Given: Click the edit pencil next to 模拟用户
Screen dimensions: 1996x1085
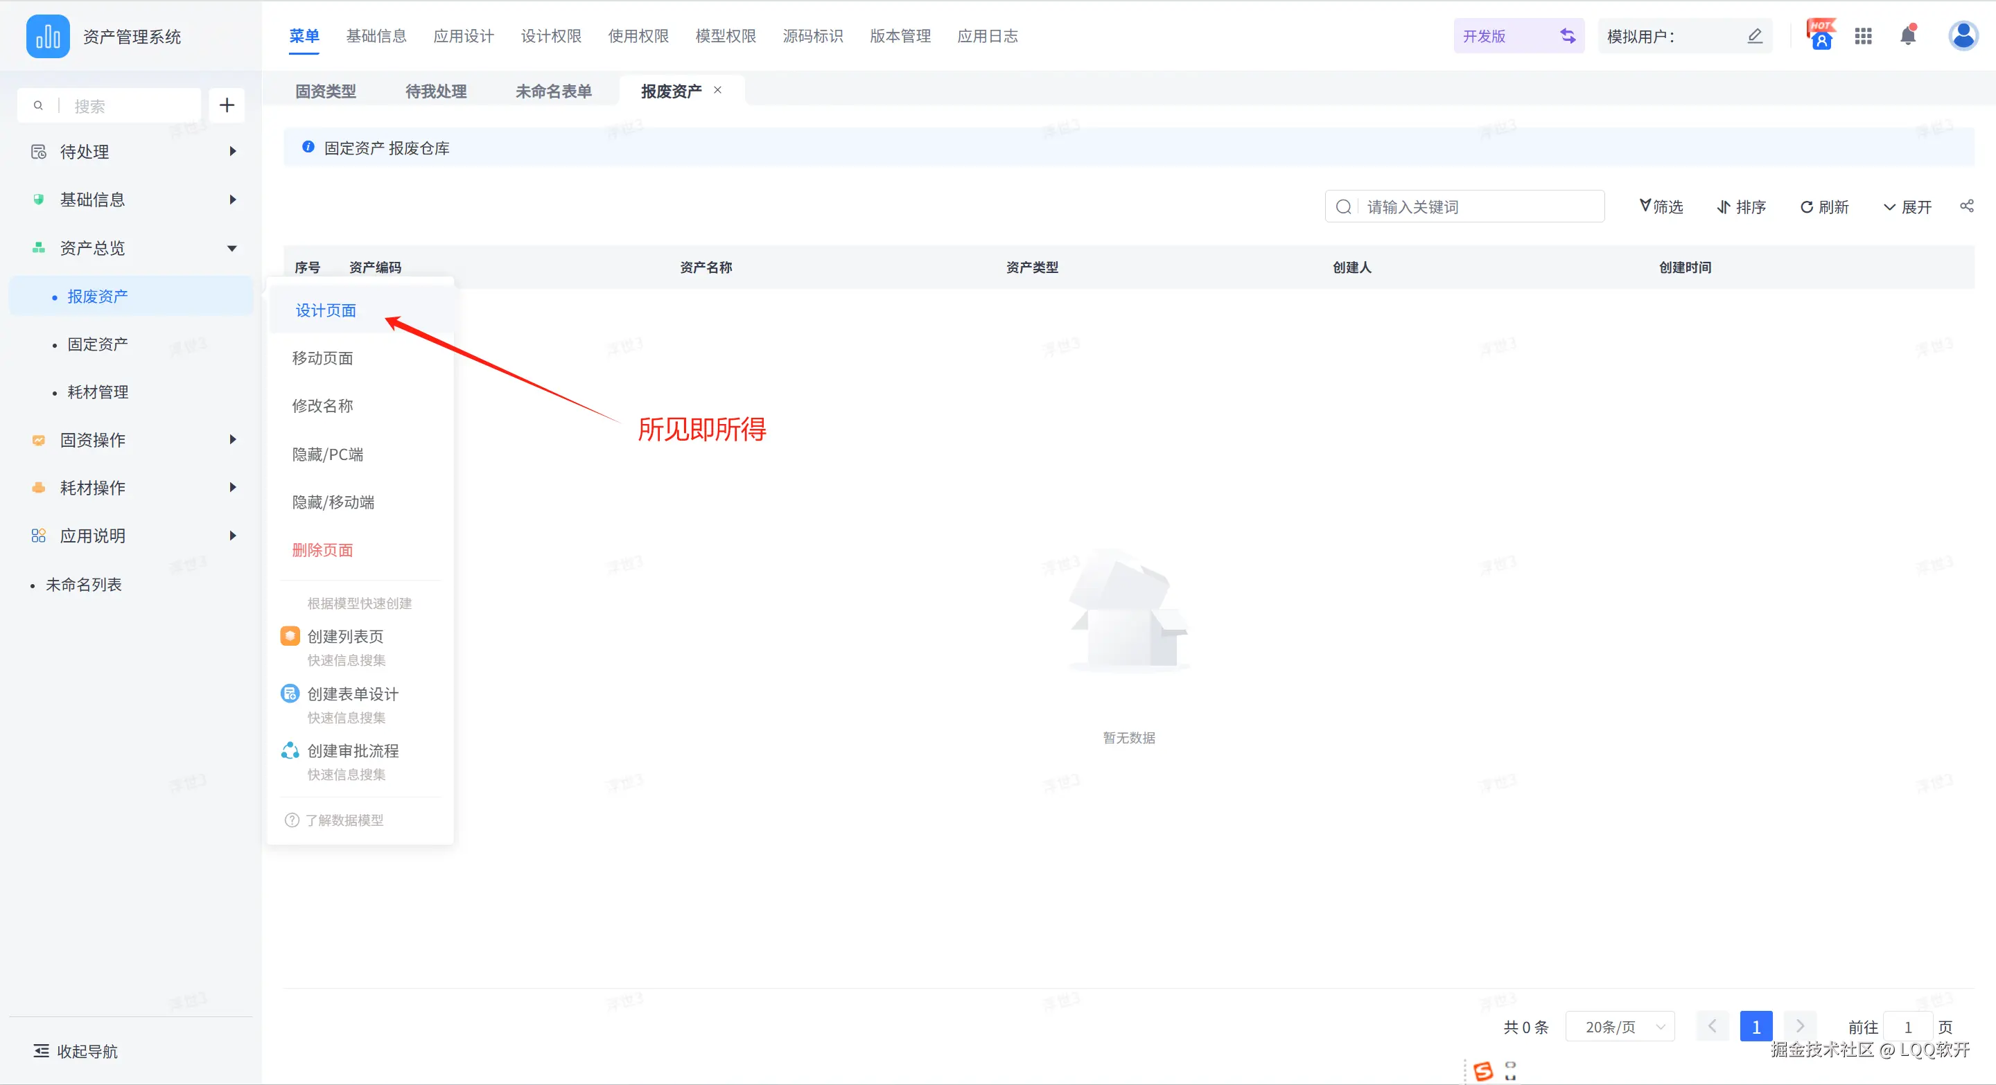Looking at the screenshot, I should tap(1754, 35).
